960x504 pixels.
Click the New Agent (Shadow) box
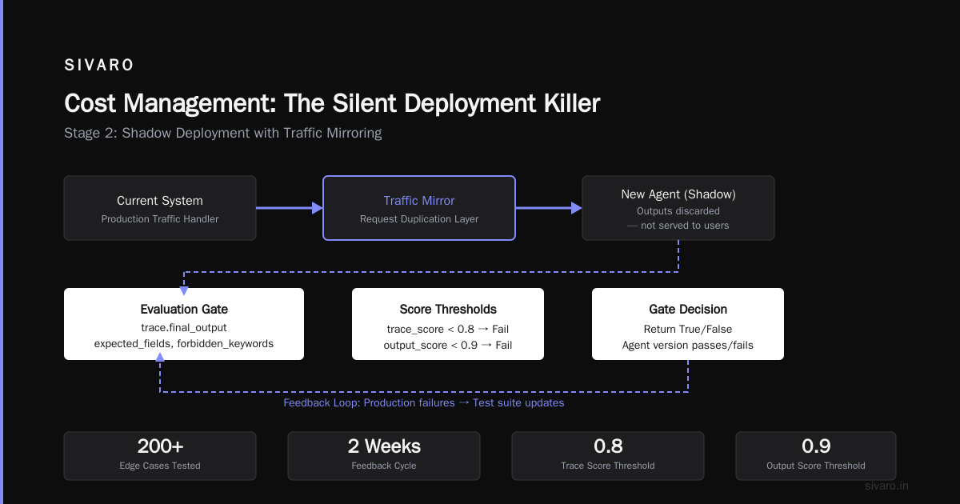(x=678, y=208)
